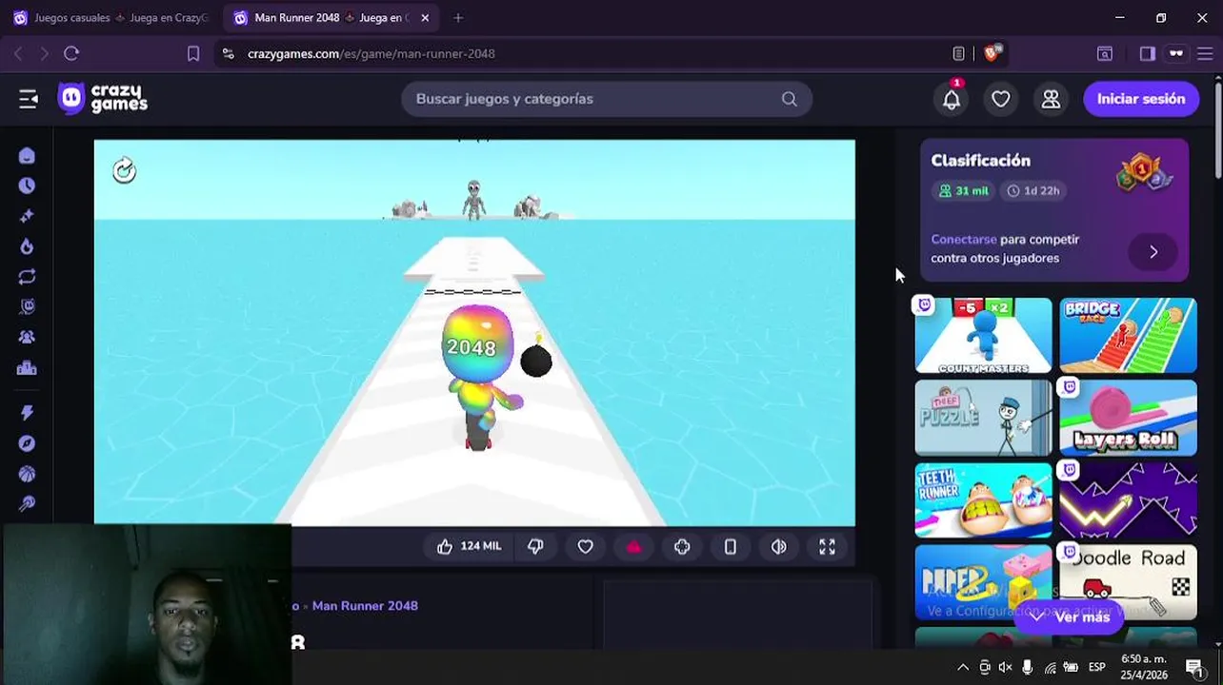Viewport: 1223px width, 685px height.
Task: Open multiplayer people icon in the sidebar
Action: point(27,337)
